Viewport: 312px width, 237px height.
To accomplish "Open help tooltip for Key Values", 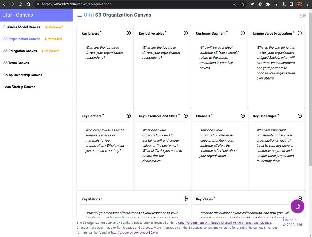I will coord(214,198).
